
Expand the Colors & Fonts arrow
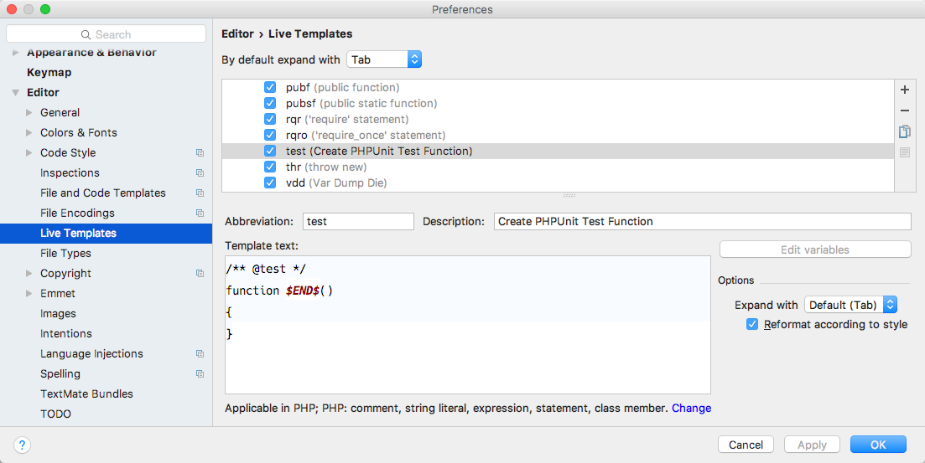pos(29,132)
